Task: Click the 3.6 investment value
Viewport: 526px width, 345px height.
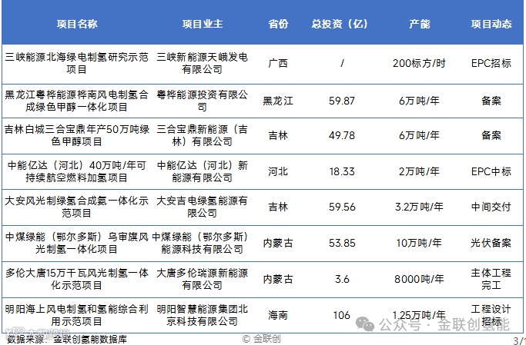Action: pyautogui.click(x=342, y=279)
